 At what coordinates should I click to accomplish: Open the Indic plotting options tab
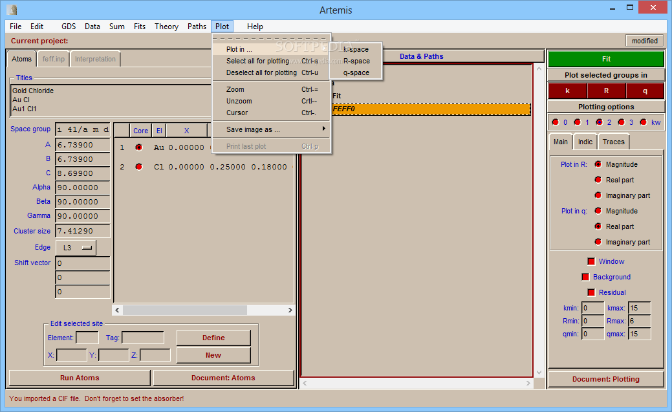click(x=585, y=142)
